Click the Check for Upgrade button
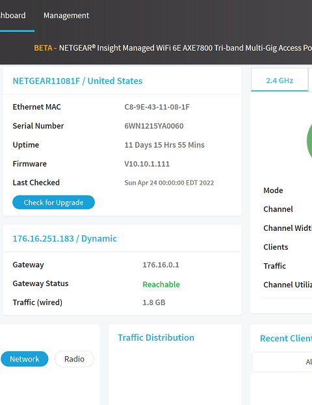This screenshot has height=405, width=312. click(x=53, y=202)
